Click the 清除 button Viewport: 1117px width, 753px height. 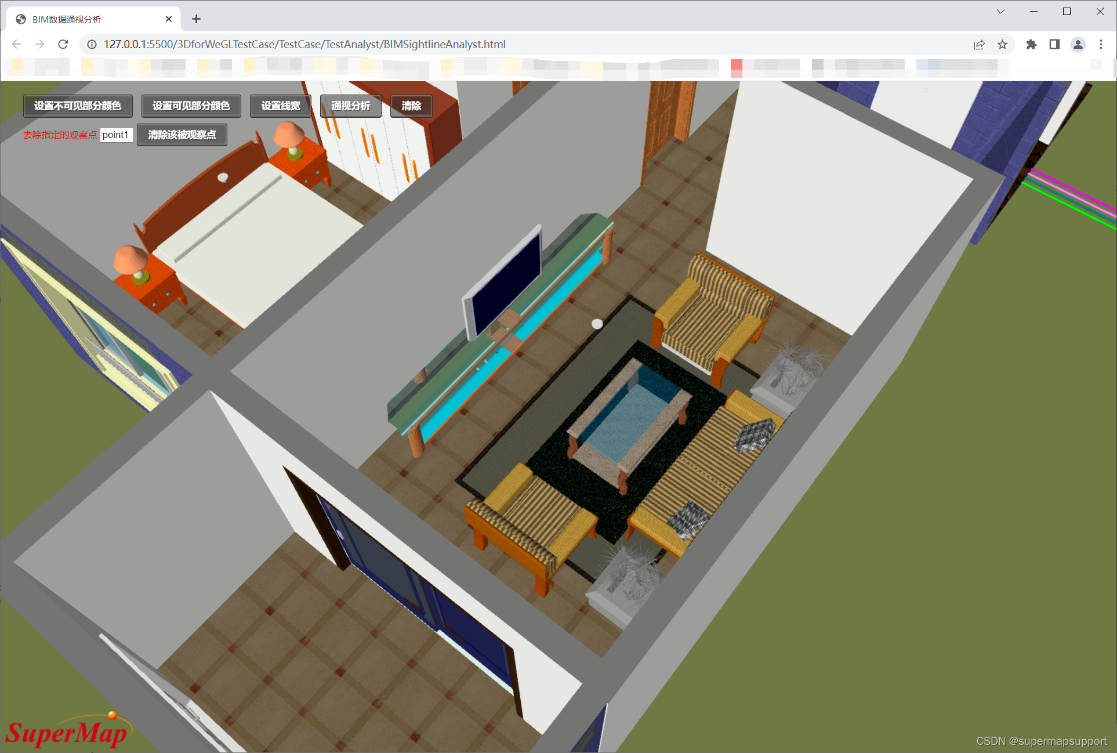(x=411, y=106)
